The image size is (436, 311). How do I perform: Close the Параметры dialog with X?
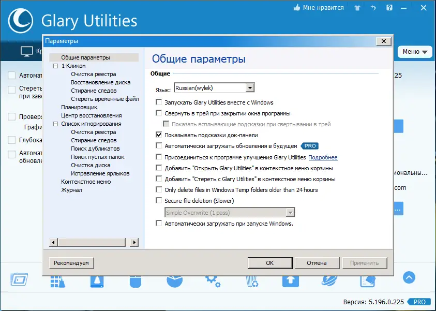click(384, 41)
